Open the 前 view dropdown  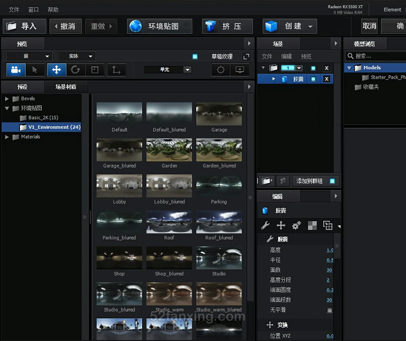pyautogui.click(x=29, y=56)
